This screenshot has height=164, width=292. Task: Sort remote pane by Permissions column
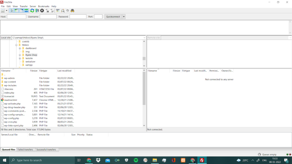[214, 71]
